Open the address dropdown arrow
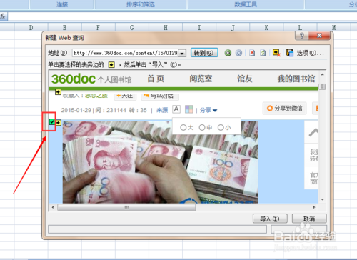This screenshot has height=260, width=357. tap(182, 53)
